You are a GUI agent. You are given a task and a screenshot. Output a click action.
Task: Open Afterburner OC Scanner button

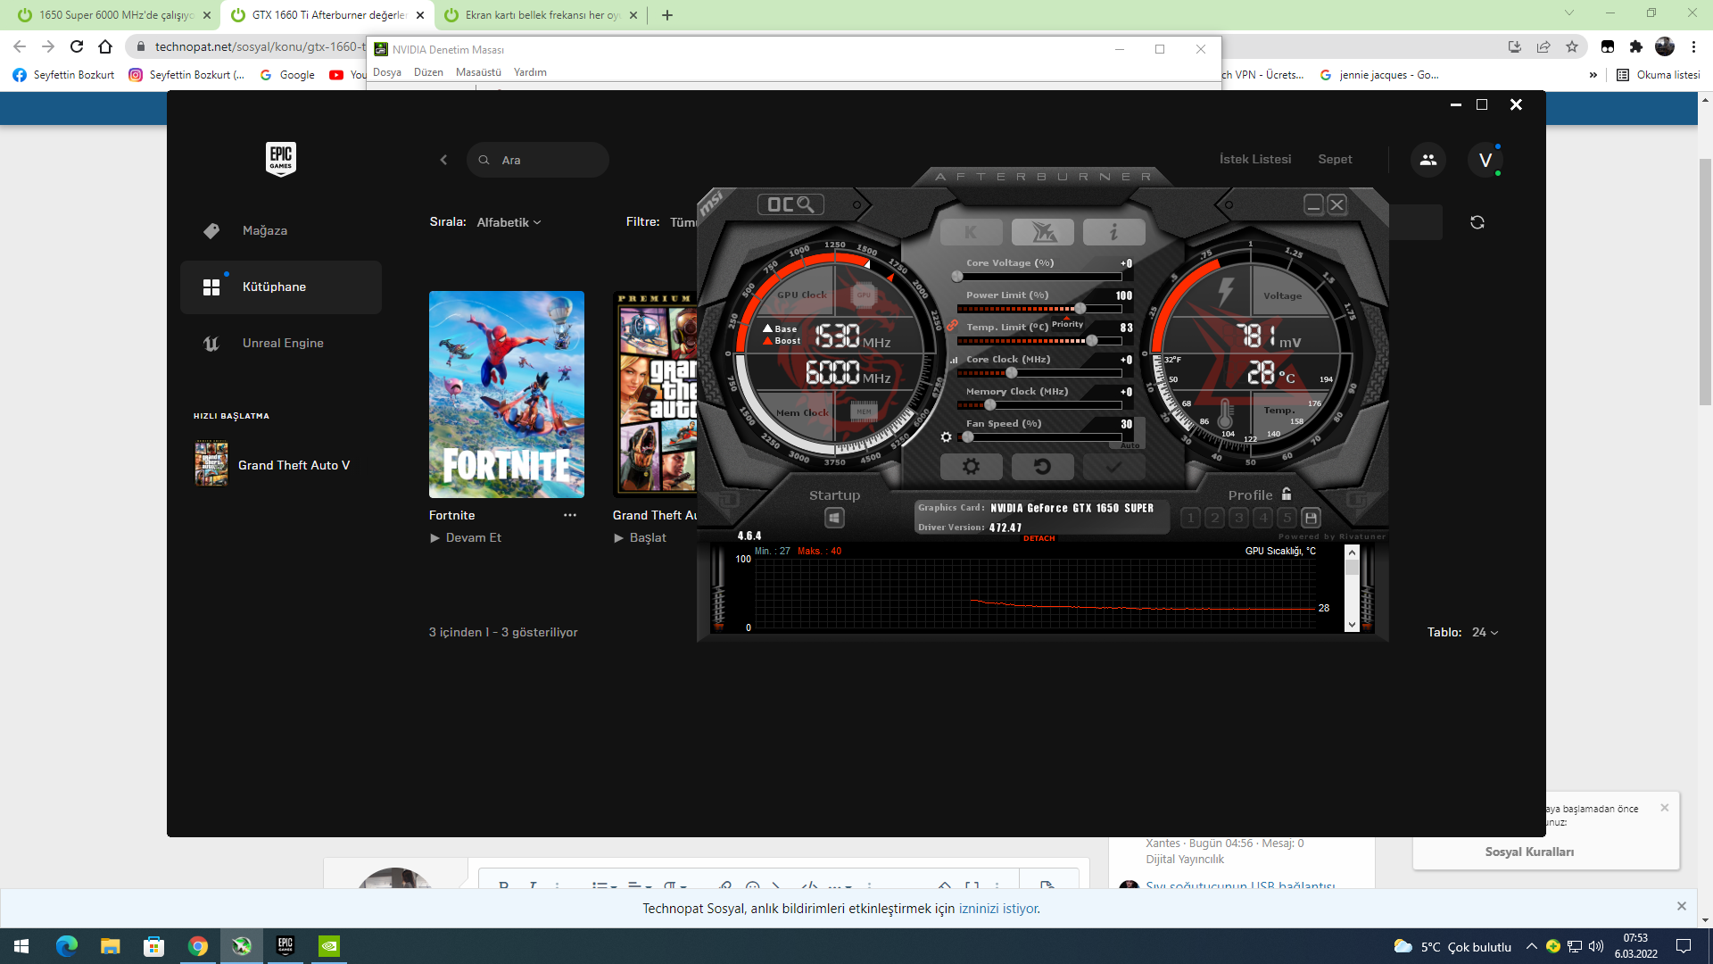pos(790,205)
